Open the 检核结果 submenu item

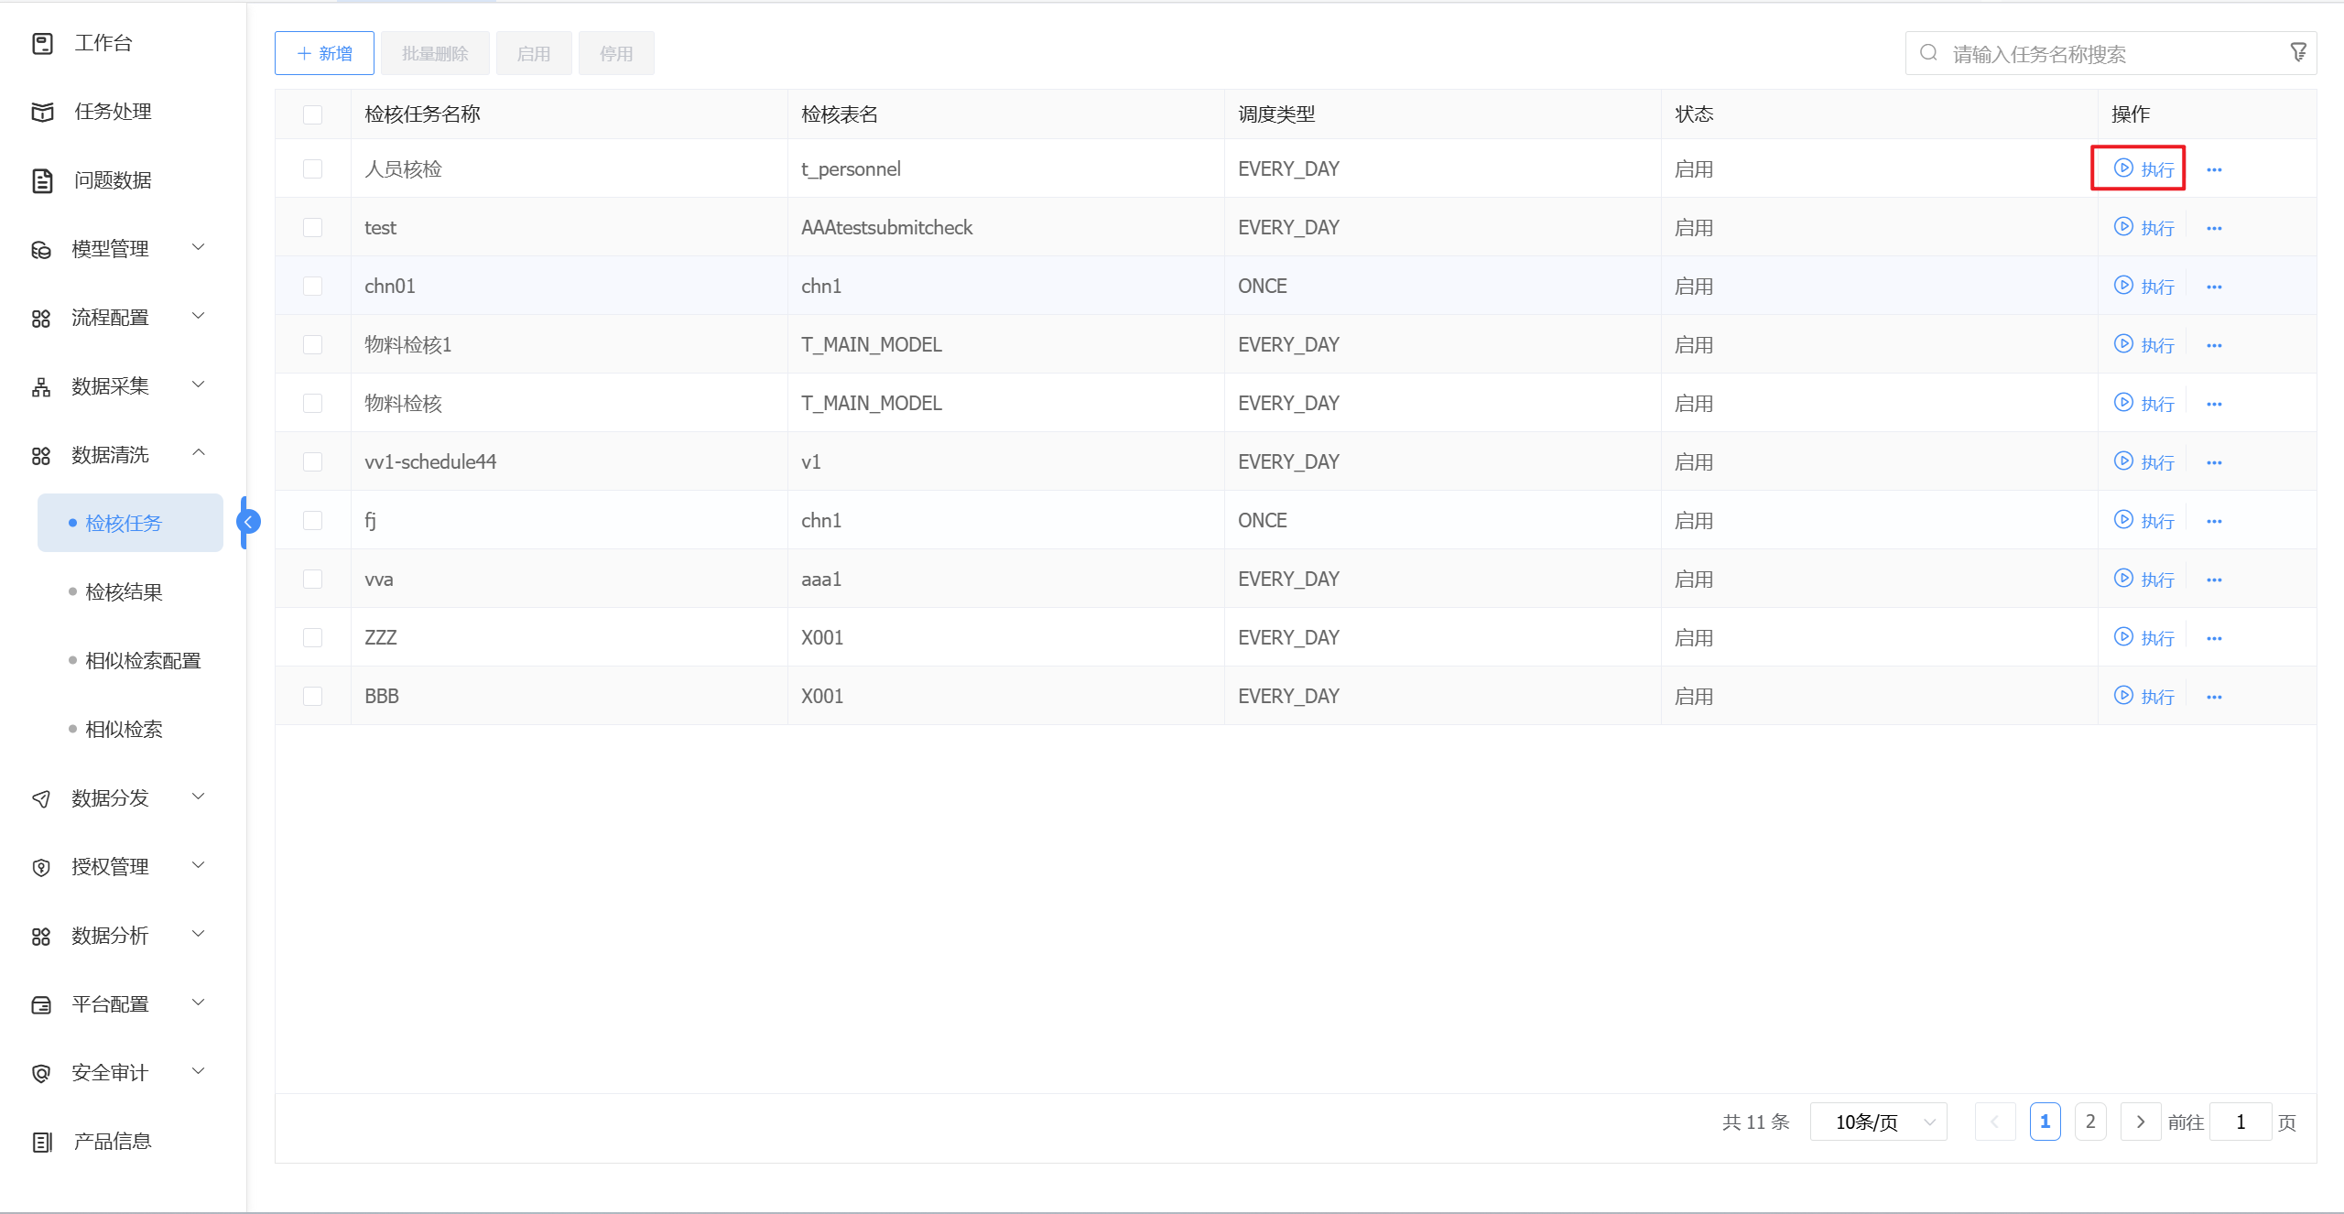124,592
